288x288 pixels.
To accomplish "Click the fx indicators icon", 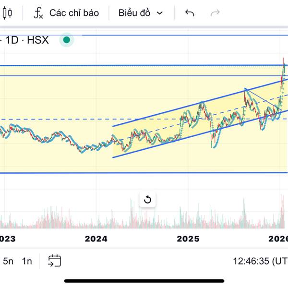I will tap(38, 13).
